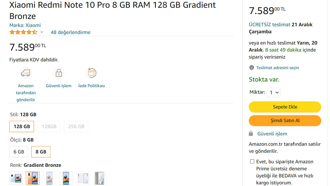Expand the rating breakdown chevron
Image resolution: width=330 pixels, height=186 pixels.
(42, 32)
